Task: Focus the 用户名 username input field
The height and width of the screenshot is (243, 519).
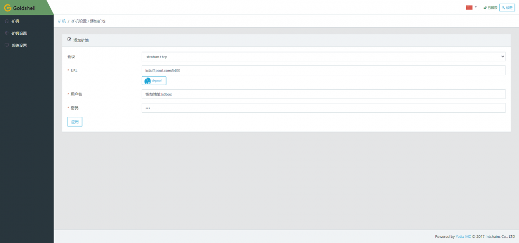Action: [323, 94]
